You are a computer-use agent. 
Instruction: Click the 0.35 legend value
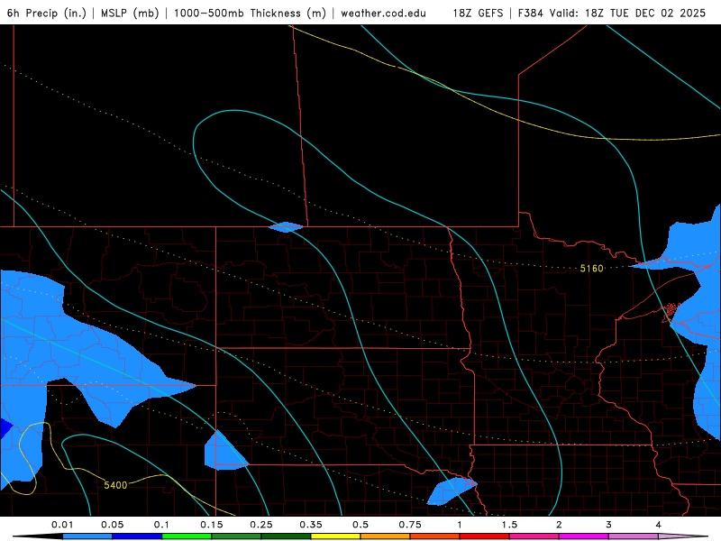coord(311,525)
